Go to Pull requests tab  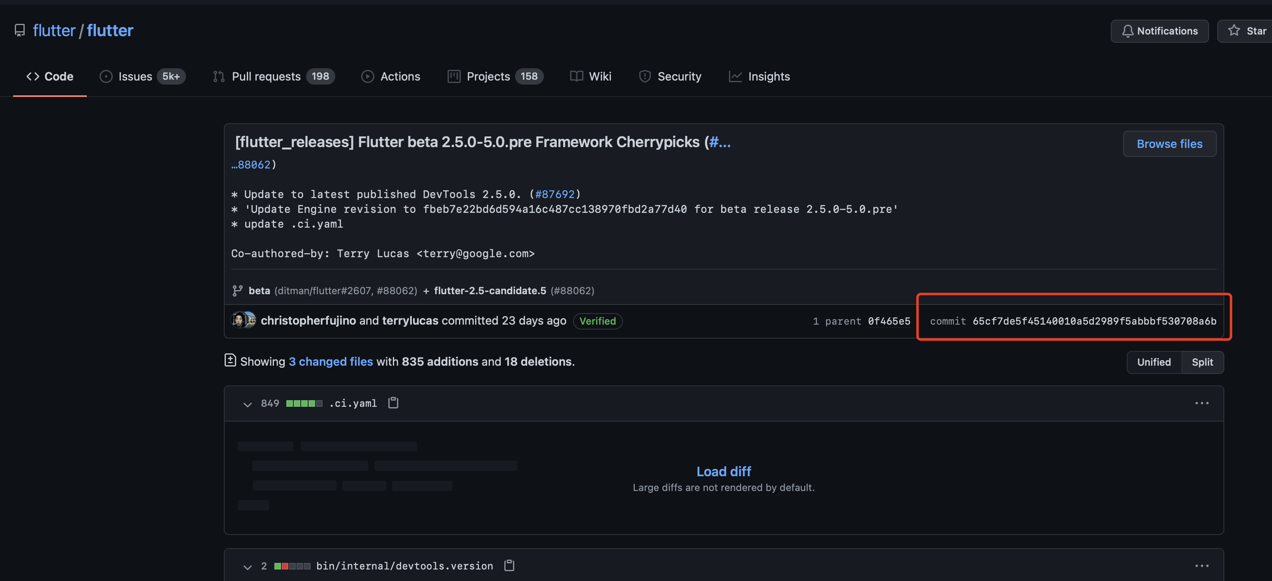[274, 76]
